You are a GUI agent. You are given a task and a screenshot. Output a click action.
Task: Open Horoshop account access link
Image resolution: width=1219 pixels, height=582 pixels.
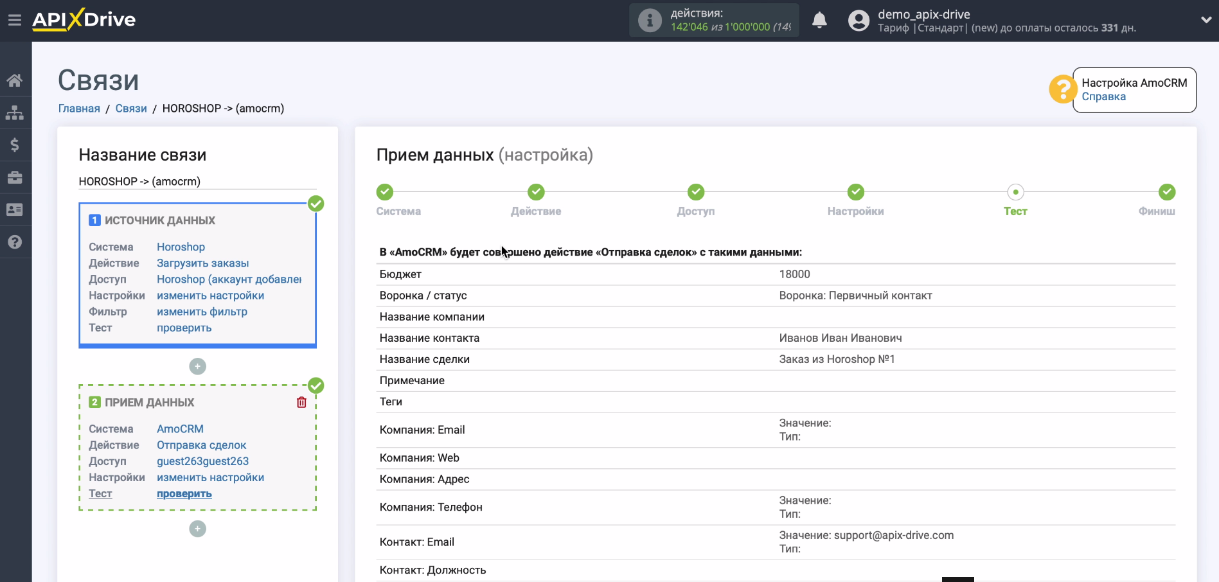pos(229,279)
